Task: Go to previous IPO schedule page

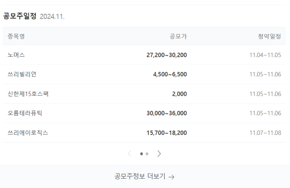Action: [130, 154]
